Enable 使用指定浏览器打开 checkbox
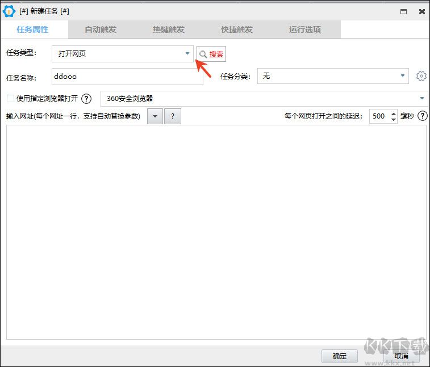Viewport: 430px width, 367px height. click(x=10, y=98)
